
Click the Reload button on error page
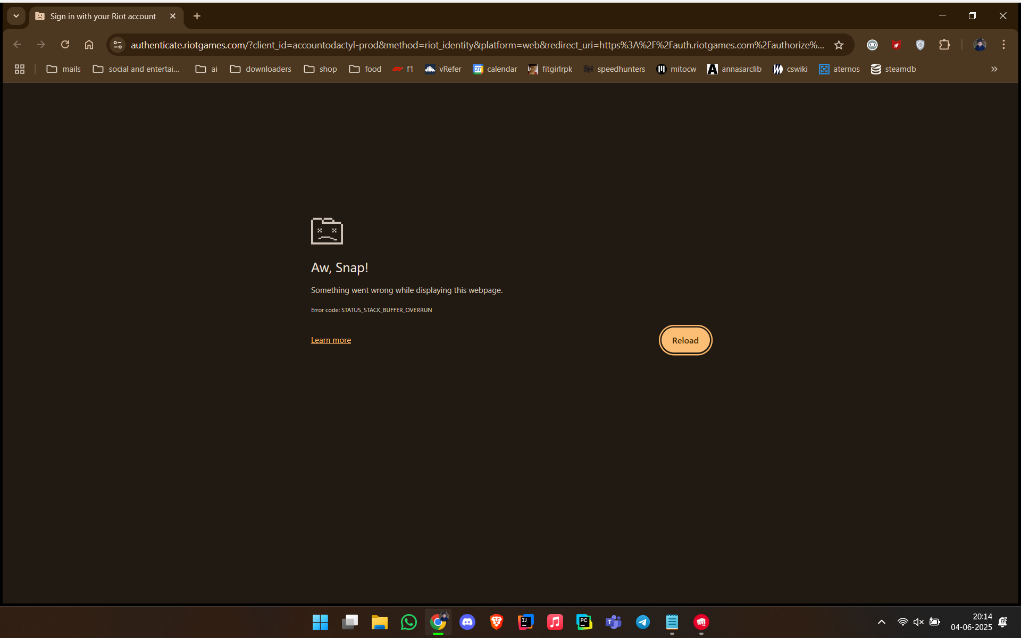(x=685, y=340)
